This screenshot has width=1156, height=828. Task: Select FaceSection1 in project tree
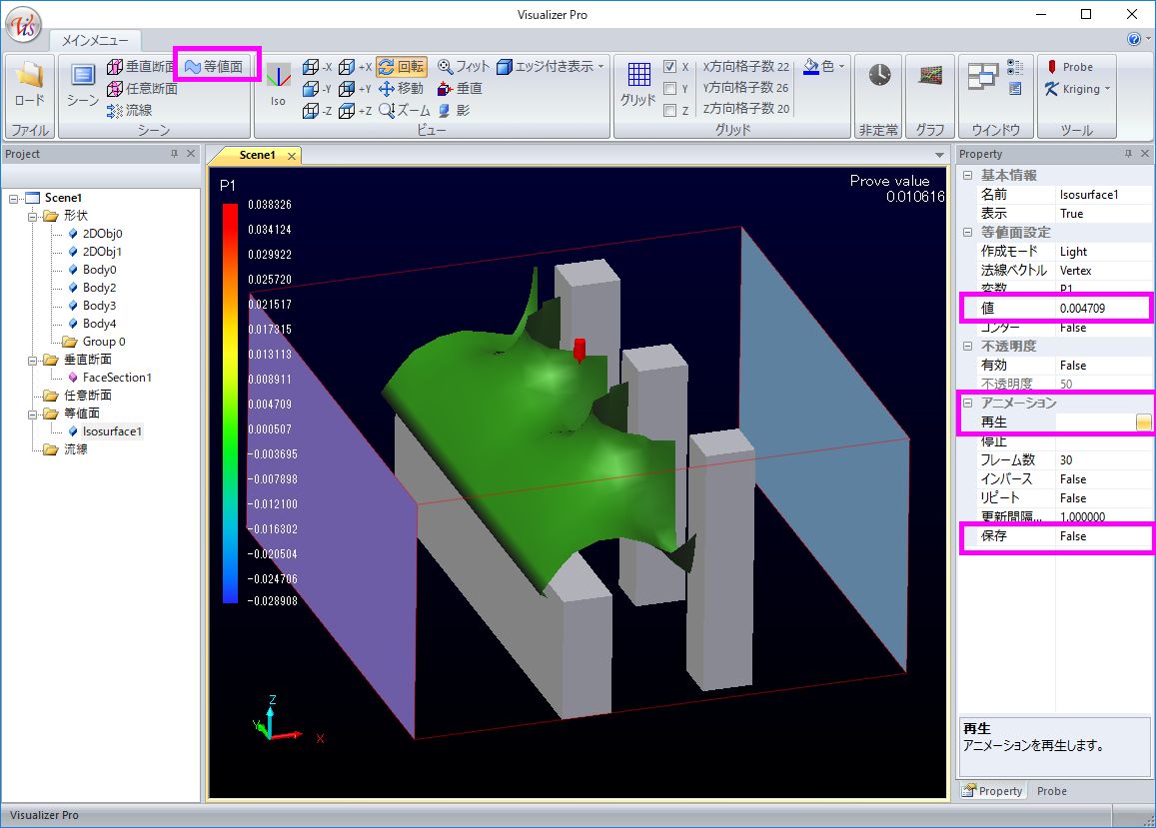[117, 378]
